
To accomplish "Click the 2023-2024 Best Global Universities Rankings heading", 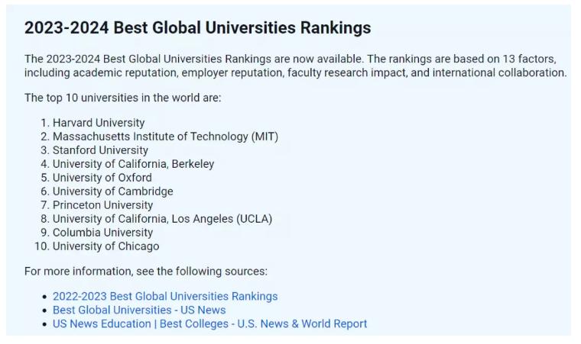I will [197, 27].
